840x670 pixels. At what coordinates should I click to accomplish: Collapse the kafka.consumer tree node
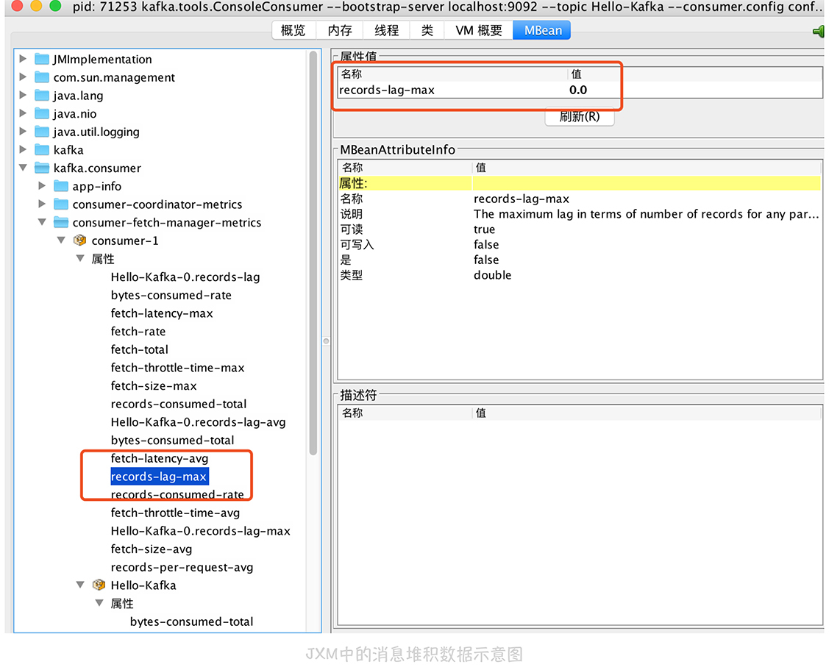[x=24, y=168]
